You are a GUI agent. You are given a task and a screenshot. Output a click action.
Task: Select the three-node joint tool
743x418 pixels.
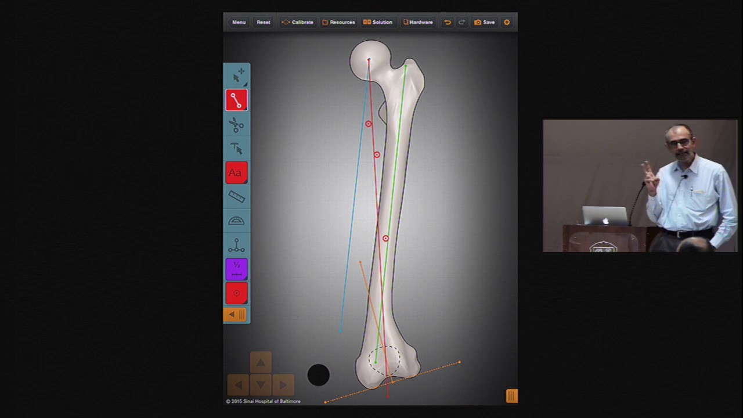click(x=237, y=245)
